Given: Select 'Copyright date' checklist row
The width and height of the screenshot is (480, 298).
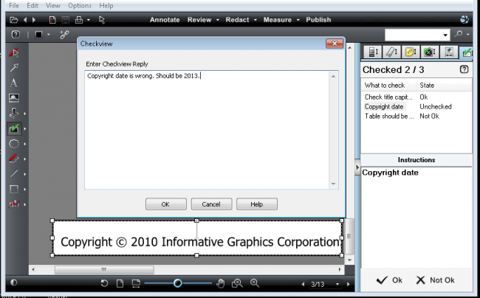Looking at the screenshot, I should click(416, 107).
